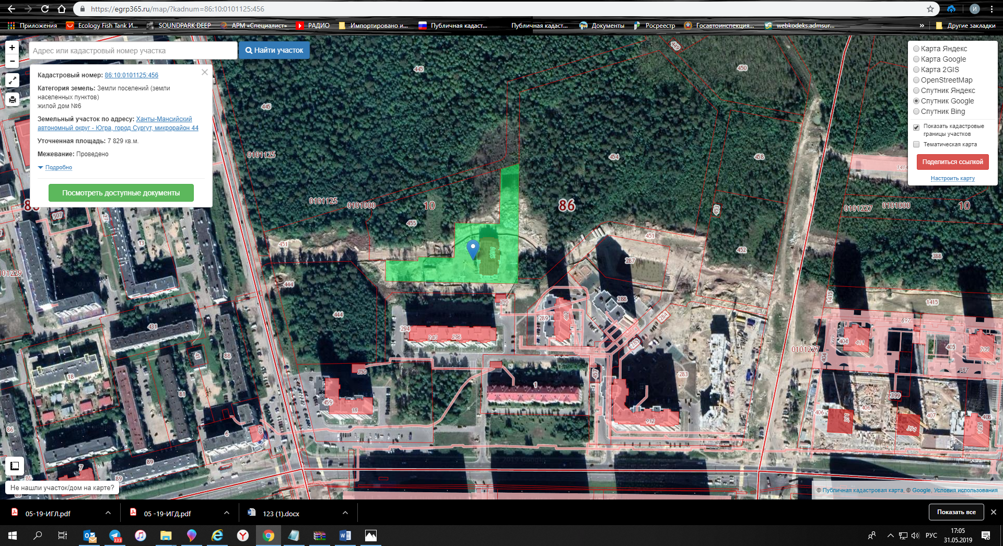Enable Тематическая карта checkbox
The height and width of the screenshot is (546, 1003).
pyautogui.click(x=916, y=145)
